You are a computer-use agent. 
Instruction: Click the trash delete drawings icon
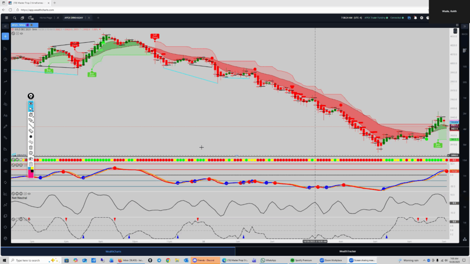click(31, 147)
